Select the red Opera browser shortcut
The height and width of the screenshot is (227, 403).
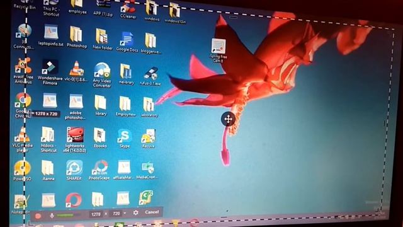74,200
